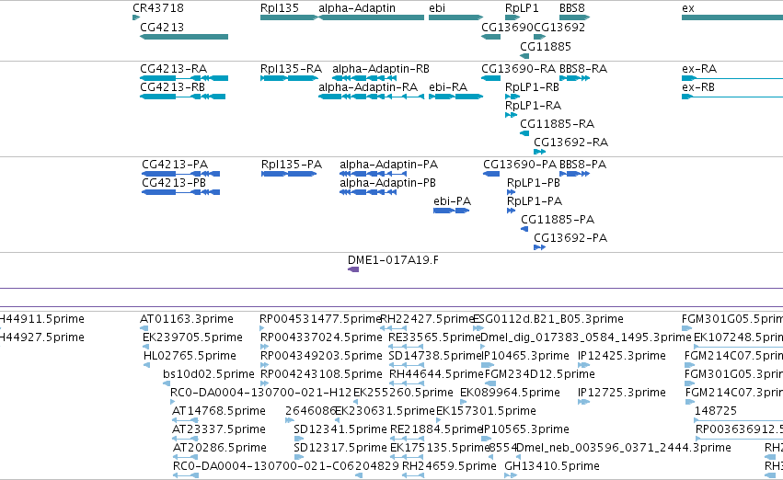The height and width of the screenshot is (480, 783).
Task: Open the CG13690-RA transcript
Action: (x=491, y=78)
